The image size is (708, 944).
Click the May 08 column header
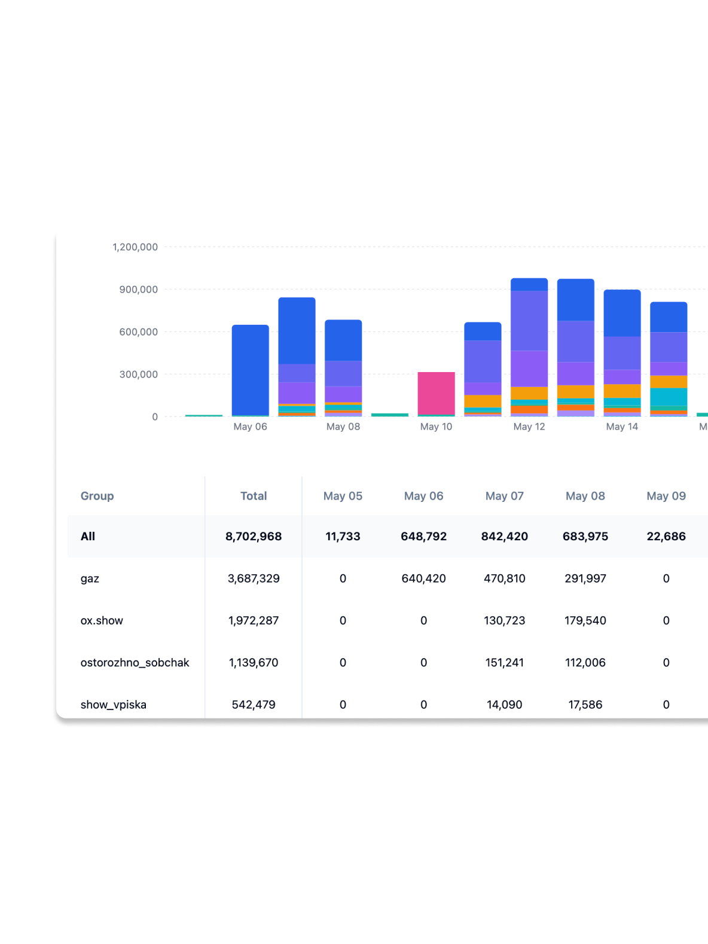coord(585,496)
